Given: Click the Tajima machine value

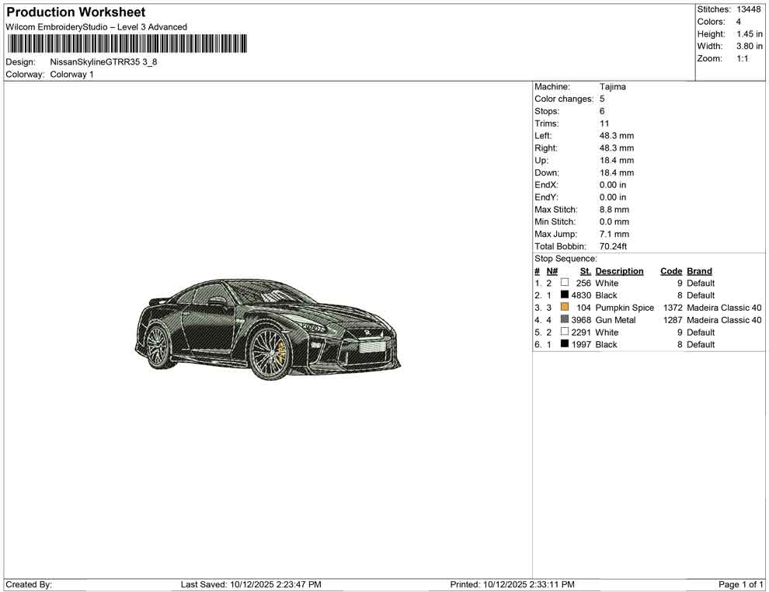Looking at the screenshot, I should [612, 87].
